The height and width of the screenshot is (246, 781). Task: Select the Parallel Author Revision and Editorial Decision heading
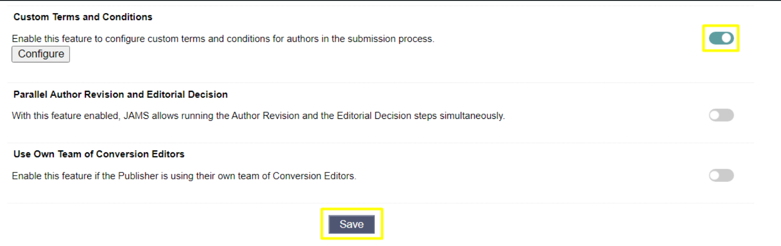point(120,95)
